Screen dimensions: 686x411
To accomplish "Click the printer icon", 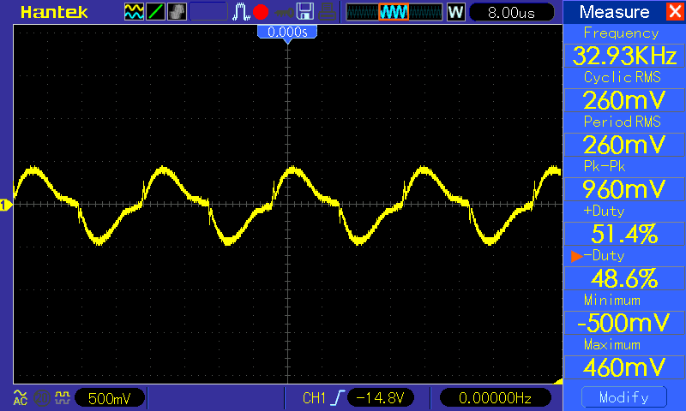I will point(327,12).
